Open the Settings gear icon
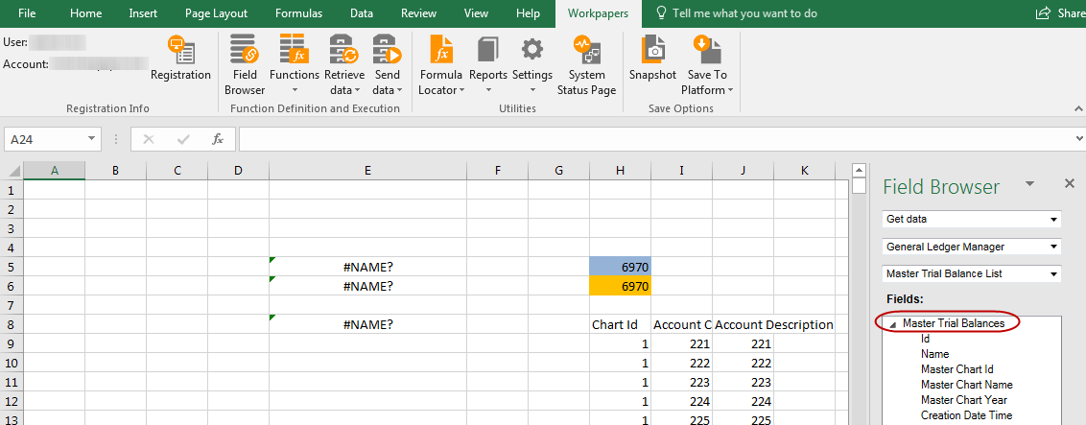Image resolution: width=1086 pixels, height=425 pixels. (531, 52)
